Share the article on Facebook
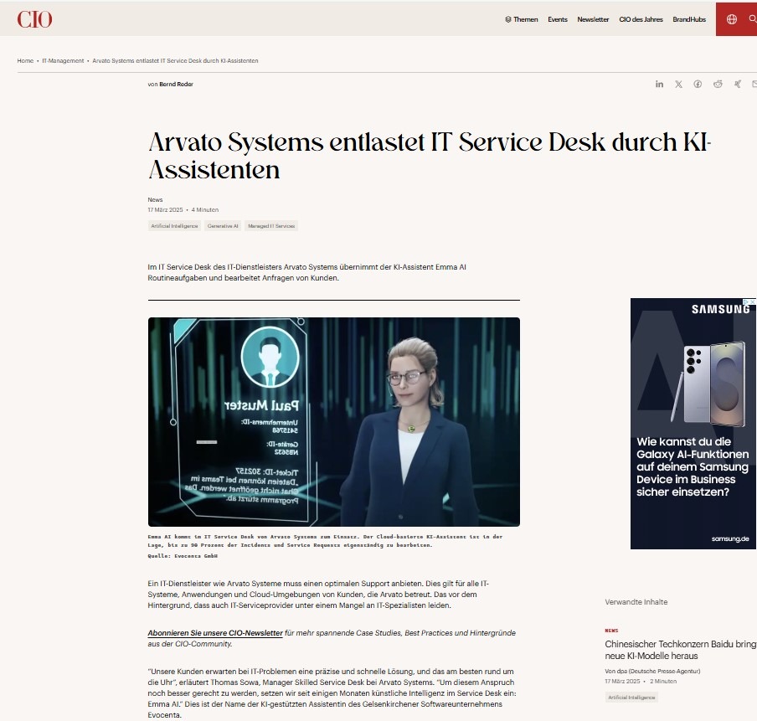The height and width of the screenshot is (721, 757). (698, 84)
